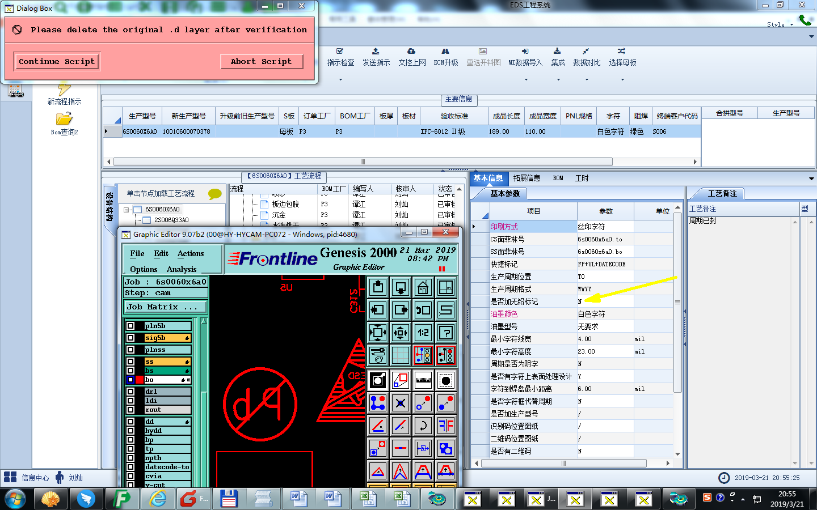Click the 2S006Q33A0 tree item

coord(171,220)
